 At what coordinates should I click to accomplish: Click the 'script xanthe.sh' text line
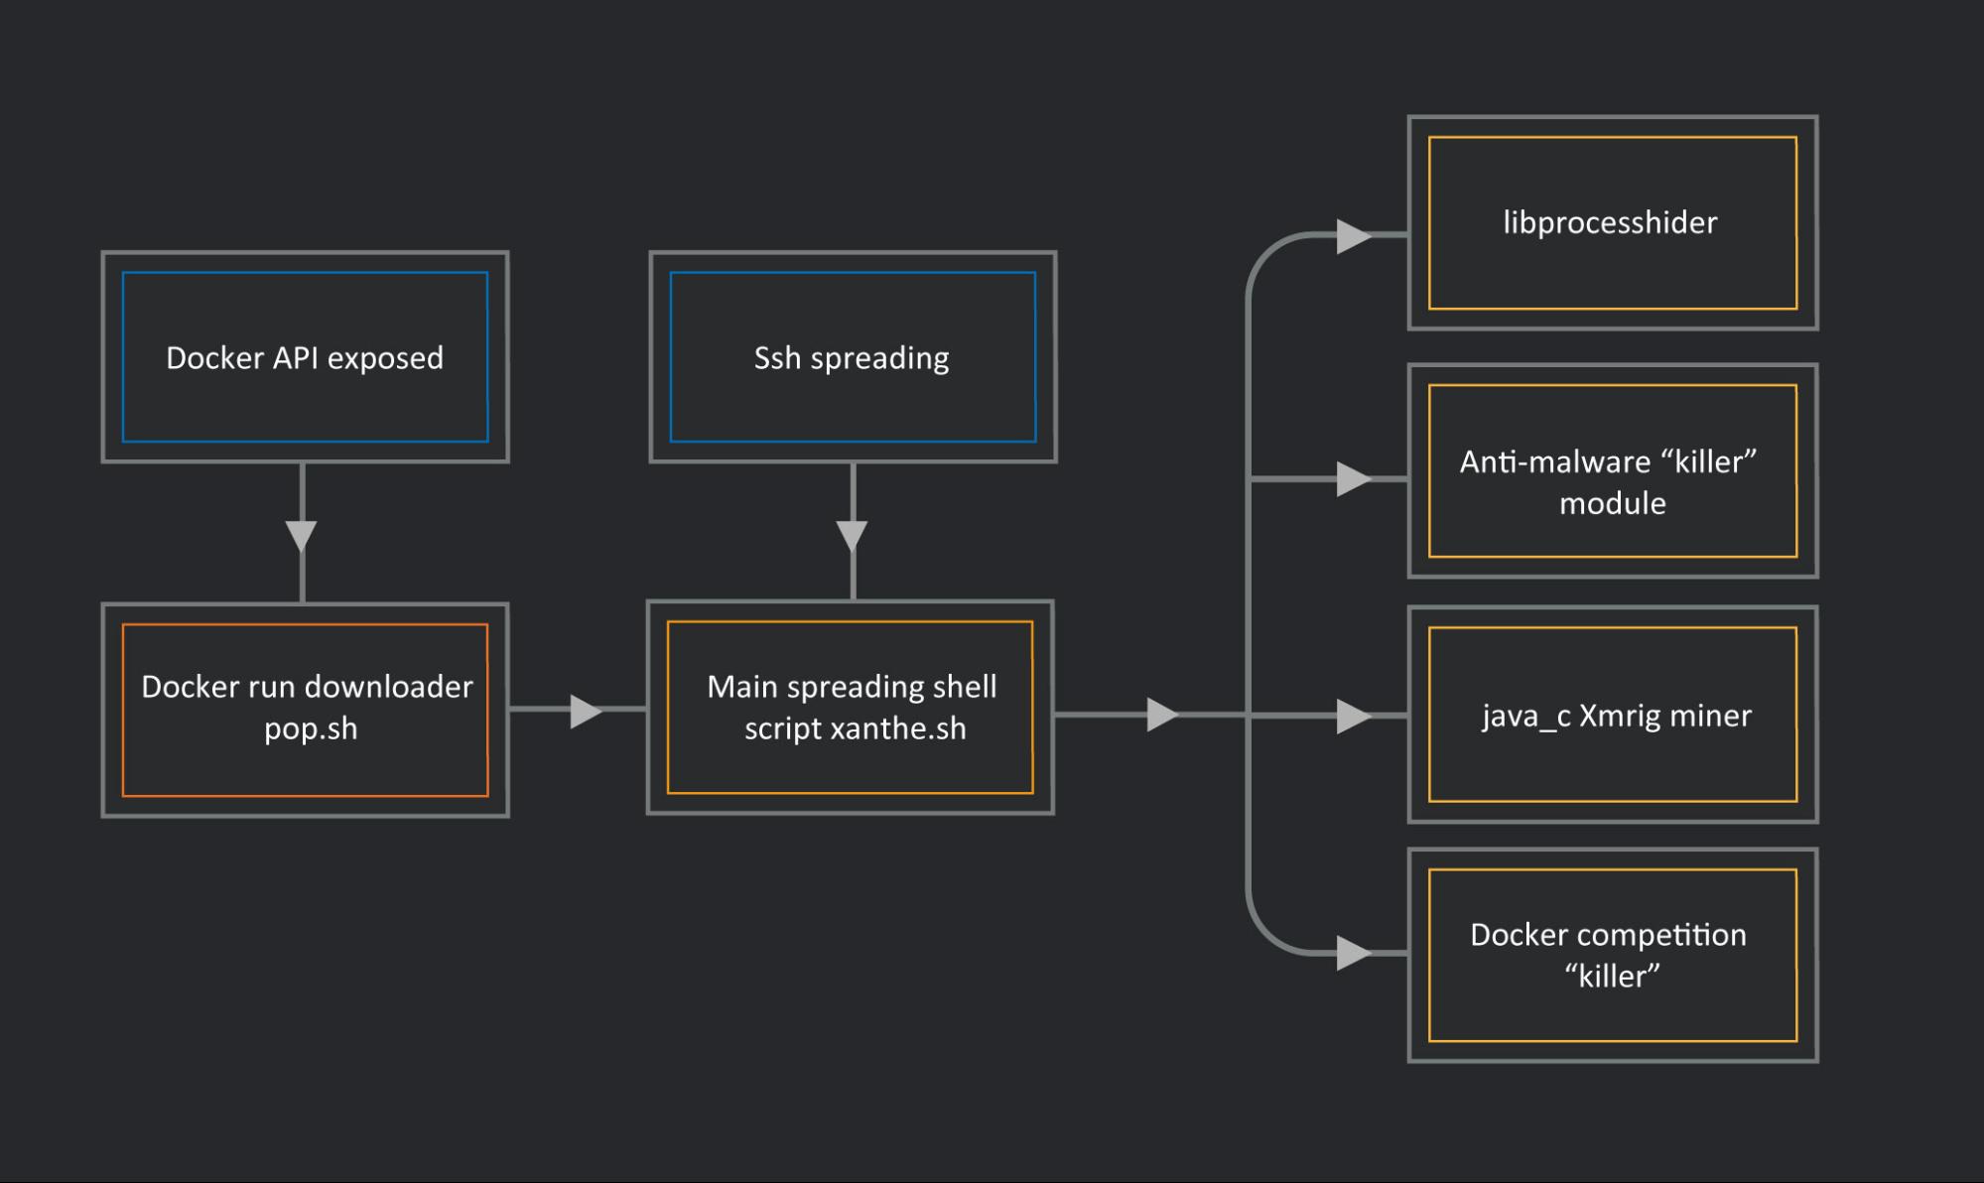click(x=855, y=728)
